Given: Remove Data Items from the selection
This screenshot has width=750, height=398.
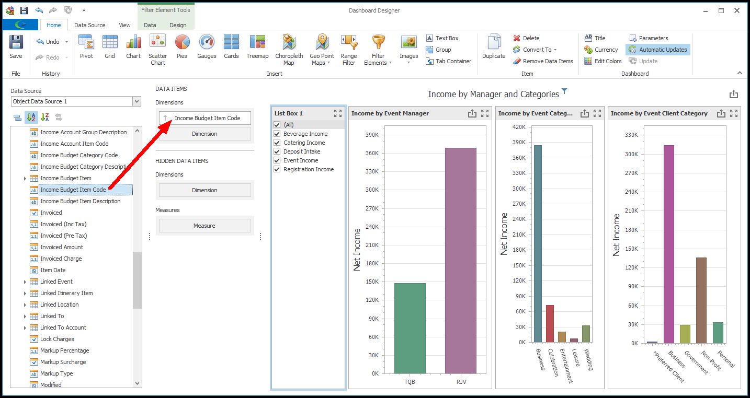Looking at the screenshot, I should pos(543,61).
